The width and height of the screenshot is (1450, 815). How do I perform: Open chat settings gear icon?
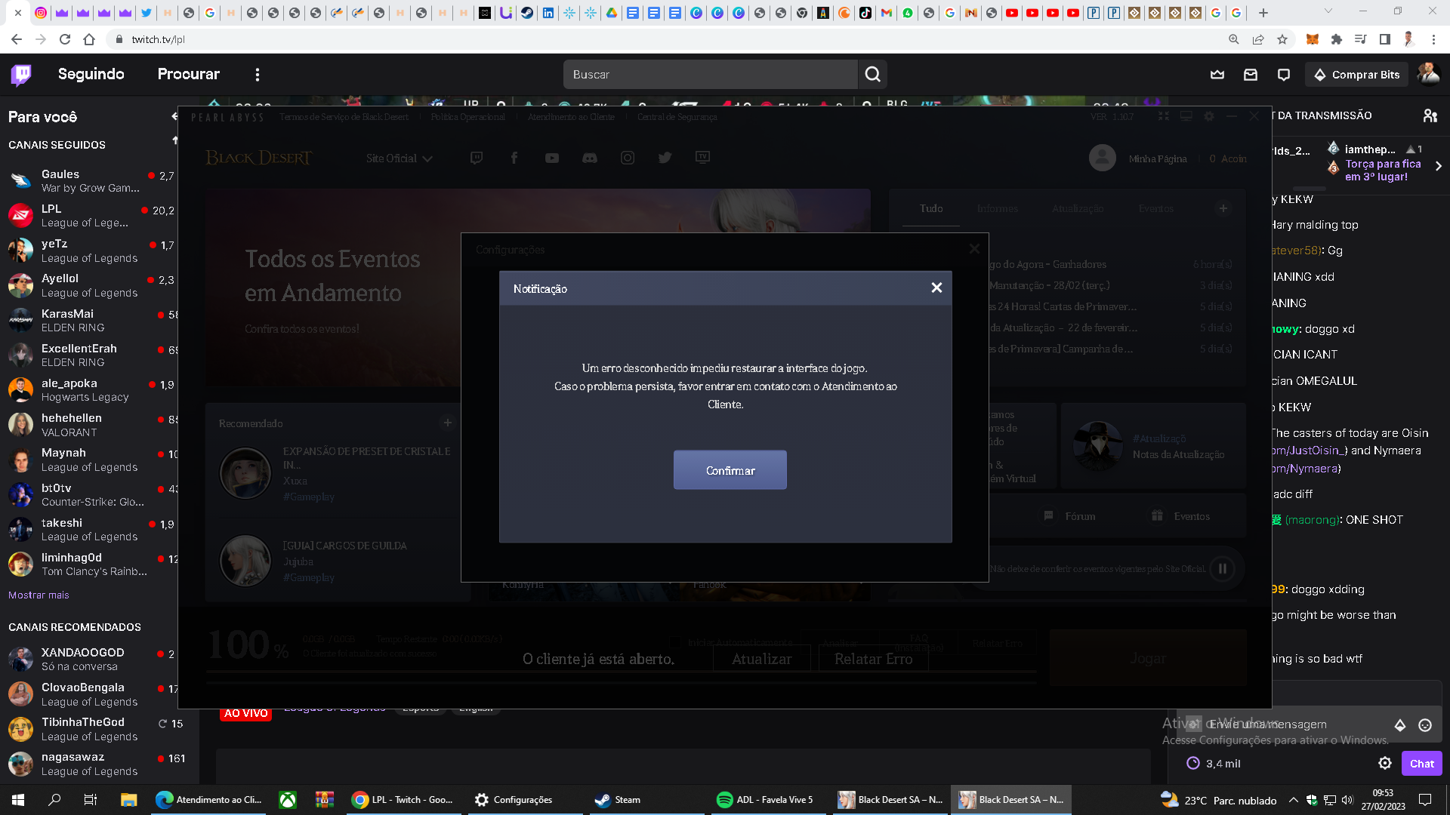pyautogui.click(x=1384, y=763)
